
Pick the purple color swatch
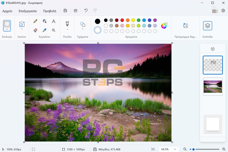[x=155, y=20]
